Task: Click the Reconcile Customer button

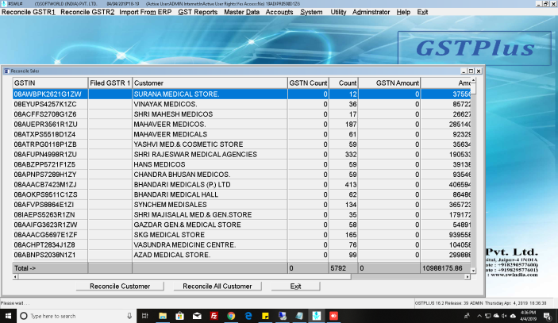Action: pos(120,286)
